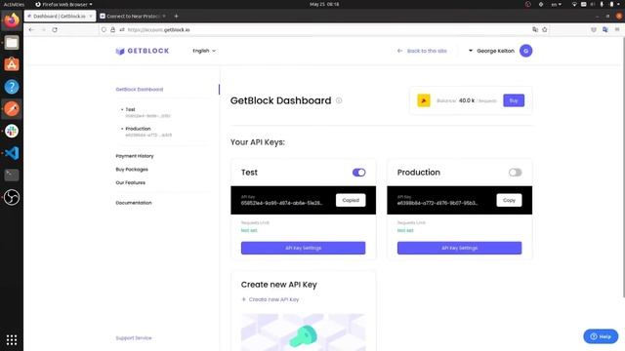Screen dimensions: 625x351
Task: Open the Test key sidebar entry
Action: tap(146, 112)
